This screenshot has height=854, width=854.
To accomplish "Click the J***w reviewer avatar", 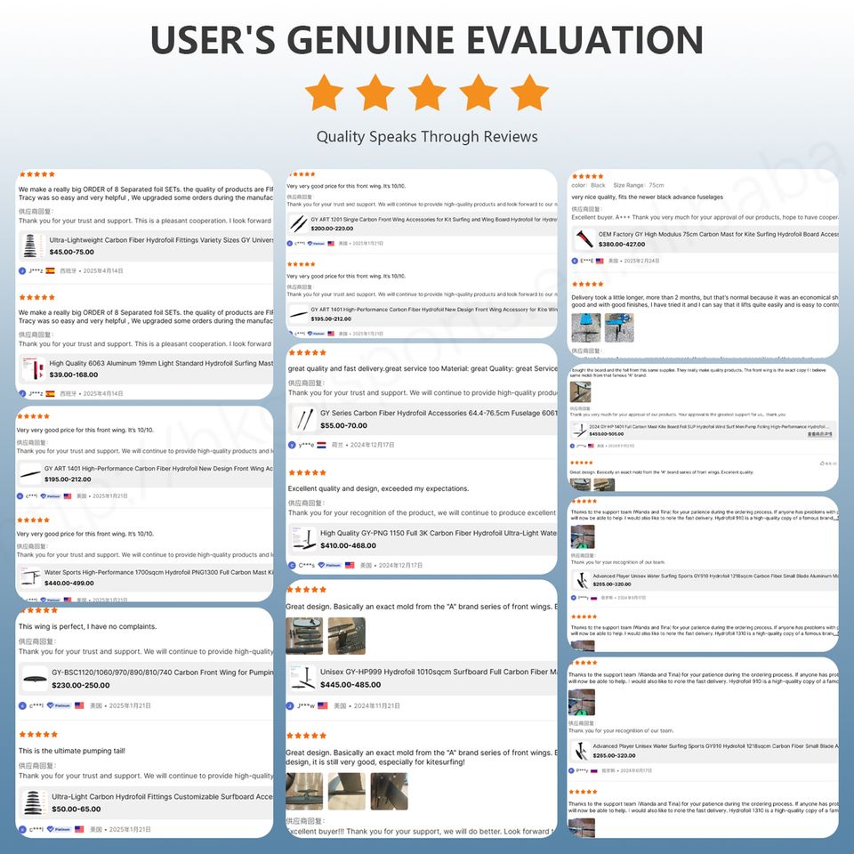I will click(290, 705).
